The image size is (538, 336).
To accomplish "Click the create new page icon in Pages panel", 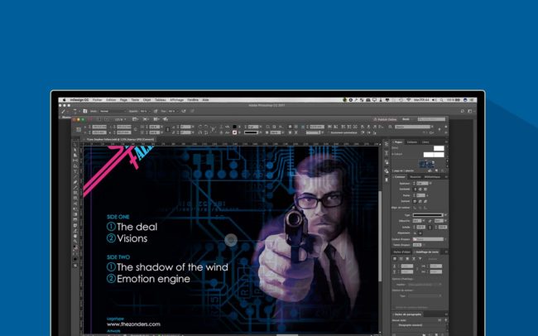I will point(436,170).
